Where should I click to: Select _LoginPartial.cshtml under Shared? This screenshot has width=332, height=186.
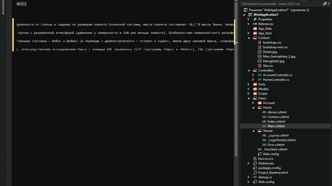[282, 140]
